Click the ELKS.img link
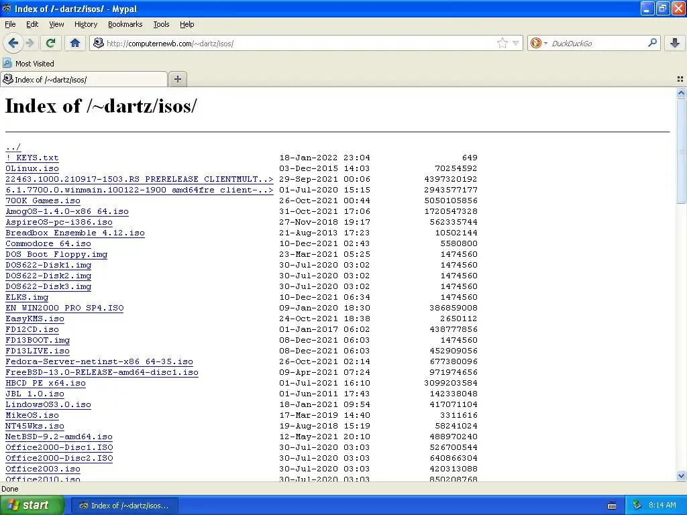 pyautogui.click(x=27, y=297)
